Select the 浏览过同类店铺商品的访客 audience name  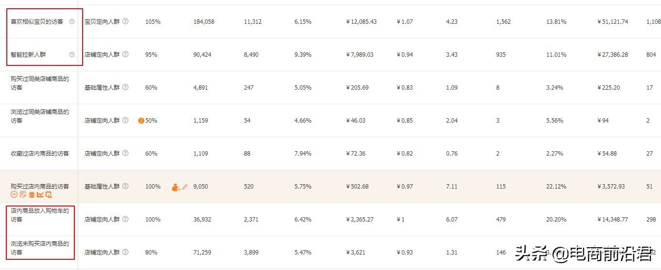(x=40, y=116)
